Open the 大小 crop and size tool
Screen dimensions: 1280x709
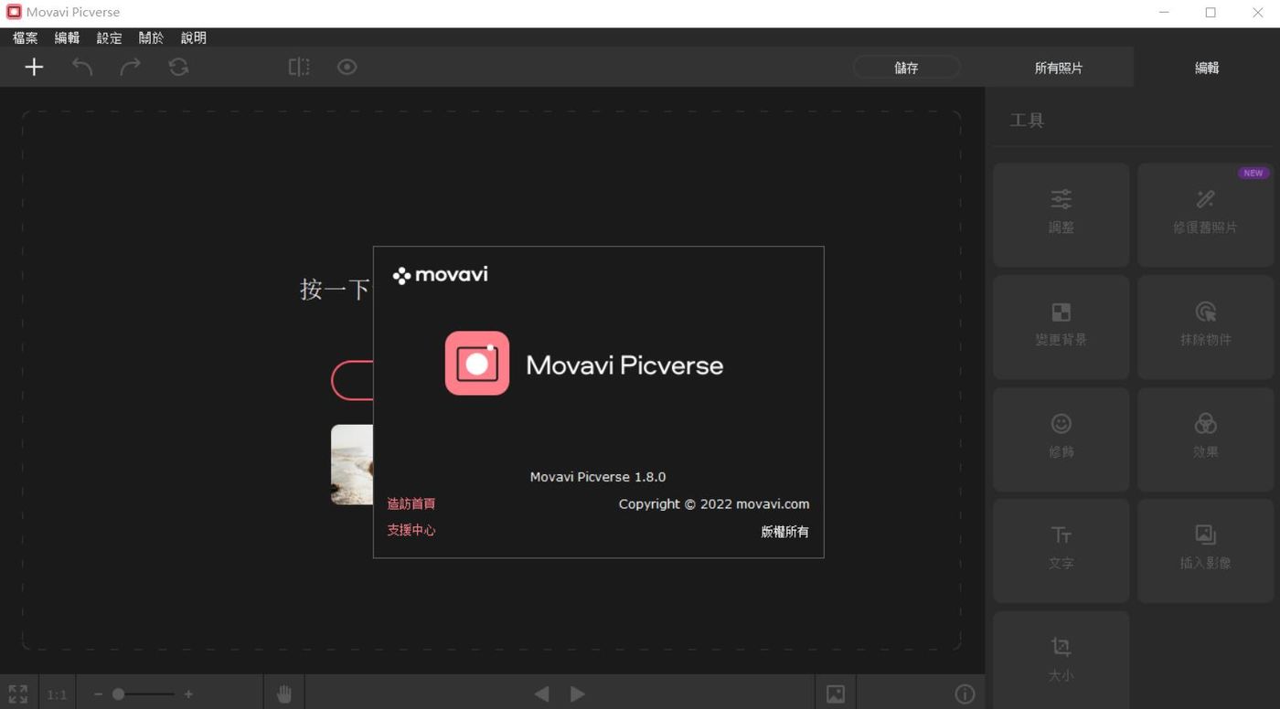click(1061, 660)
